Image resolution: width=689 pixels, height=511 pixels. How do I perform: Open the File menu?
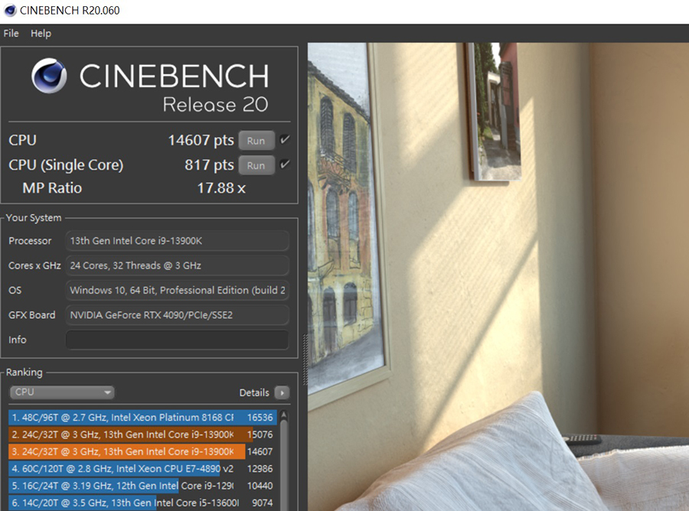pos(11,34)
